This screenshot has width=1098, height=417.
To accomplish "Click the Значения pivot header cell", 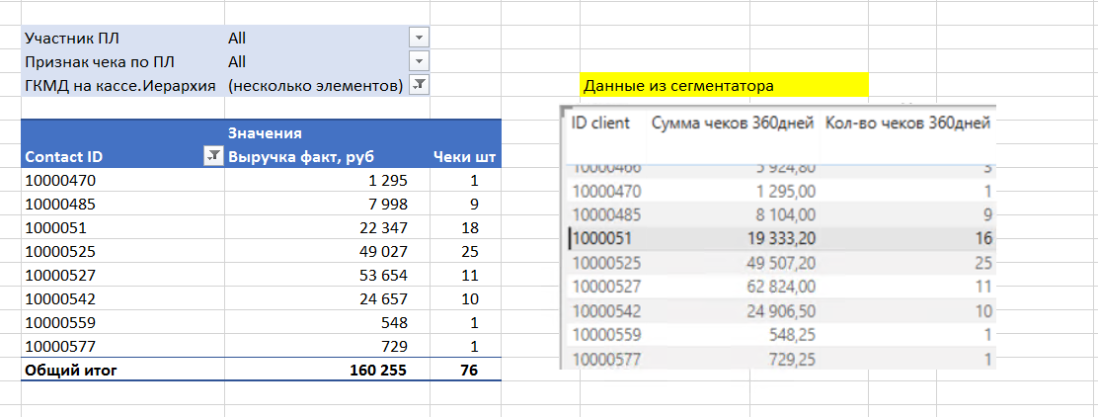I will point(264,131).
